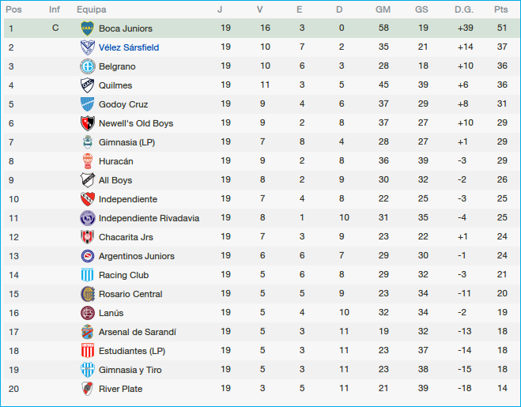
Task: Click the Racing Club striped crest
Action: click(87, 275)
